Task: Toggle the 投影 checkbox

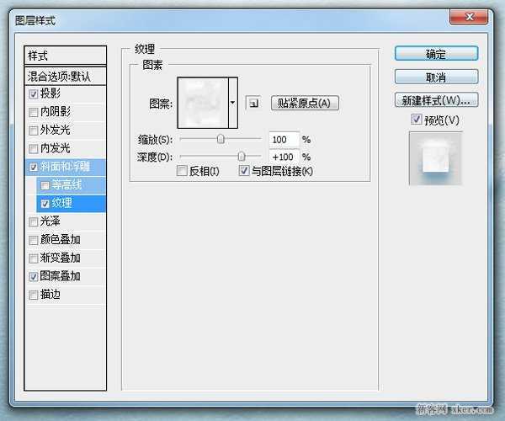Action: 33,93
